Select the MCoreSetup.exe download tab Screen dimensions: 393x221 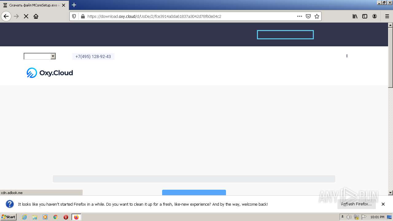(x=34, y=5)
